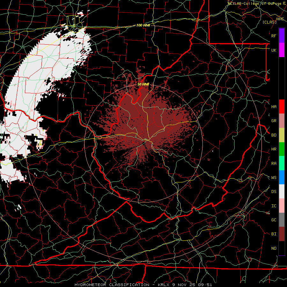Click the 50 NMI range ring label
The height and width of the screenshot is (287, 287).
[x=143, y=84]
